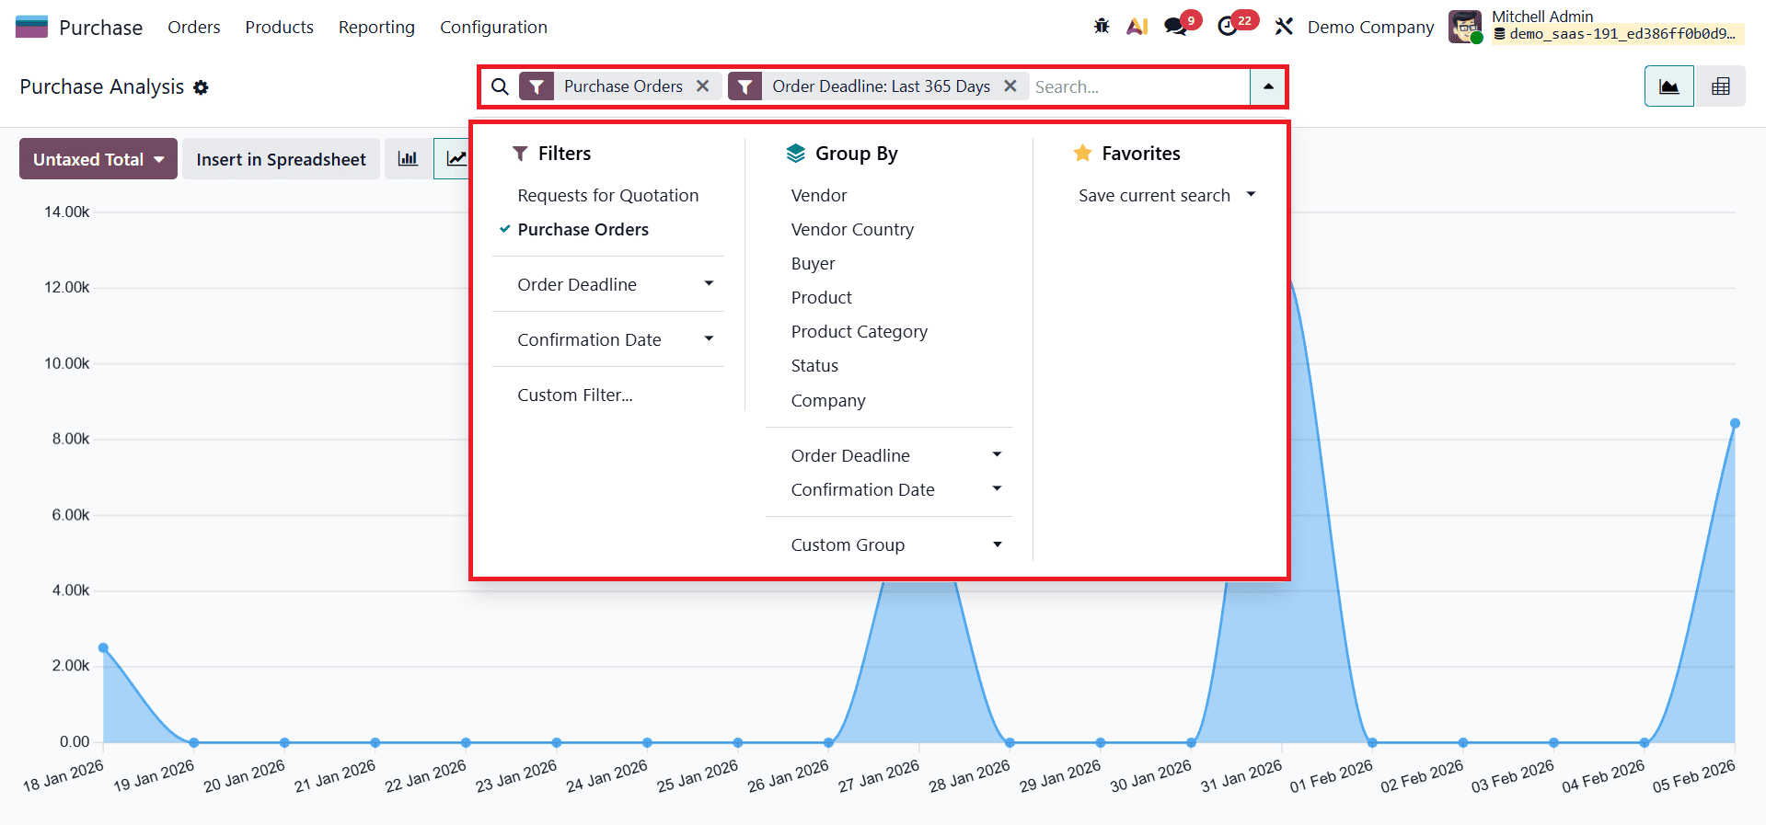Select the bar chart mode

[408, 159]
